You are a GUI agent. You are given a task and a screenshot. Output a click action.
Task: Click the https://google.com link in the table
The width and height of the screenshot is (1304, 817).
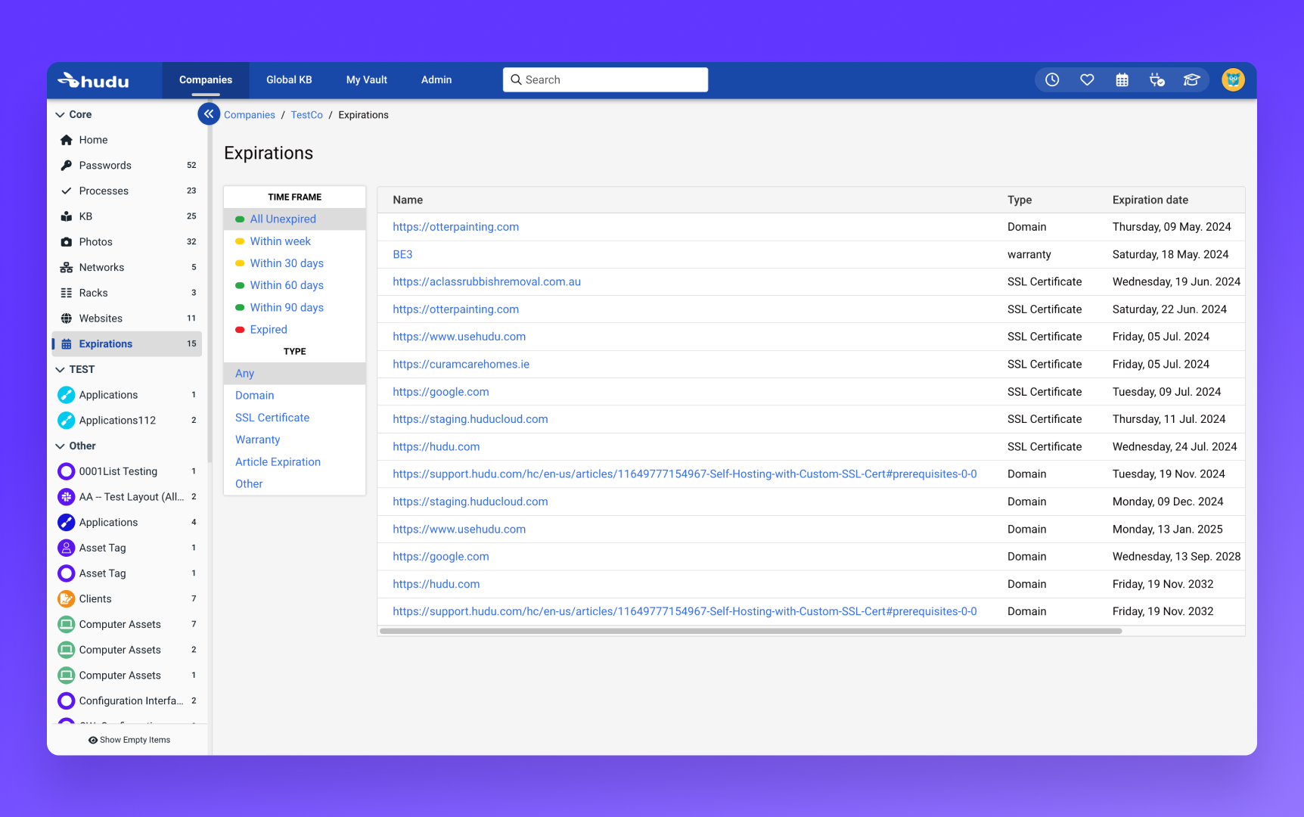coord(441,392)
